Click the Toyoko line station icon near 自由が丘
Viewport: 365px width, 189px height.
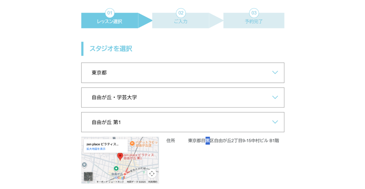(125, 174)
